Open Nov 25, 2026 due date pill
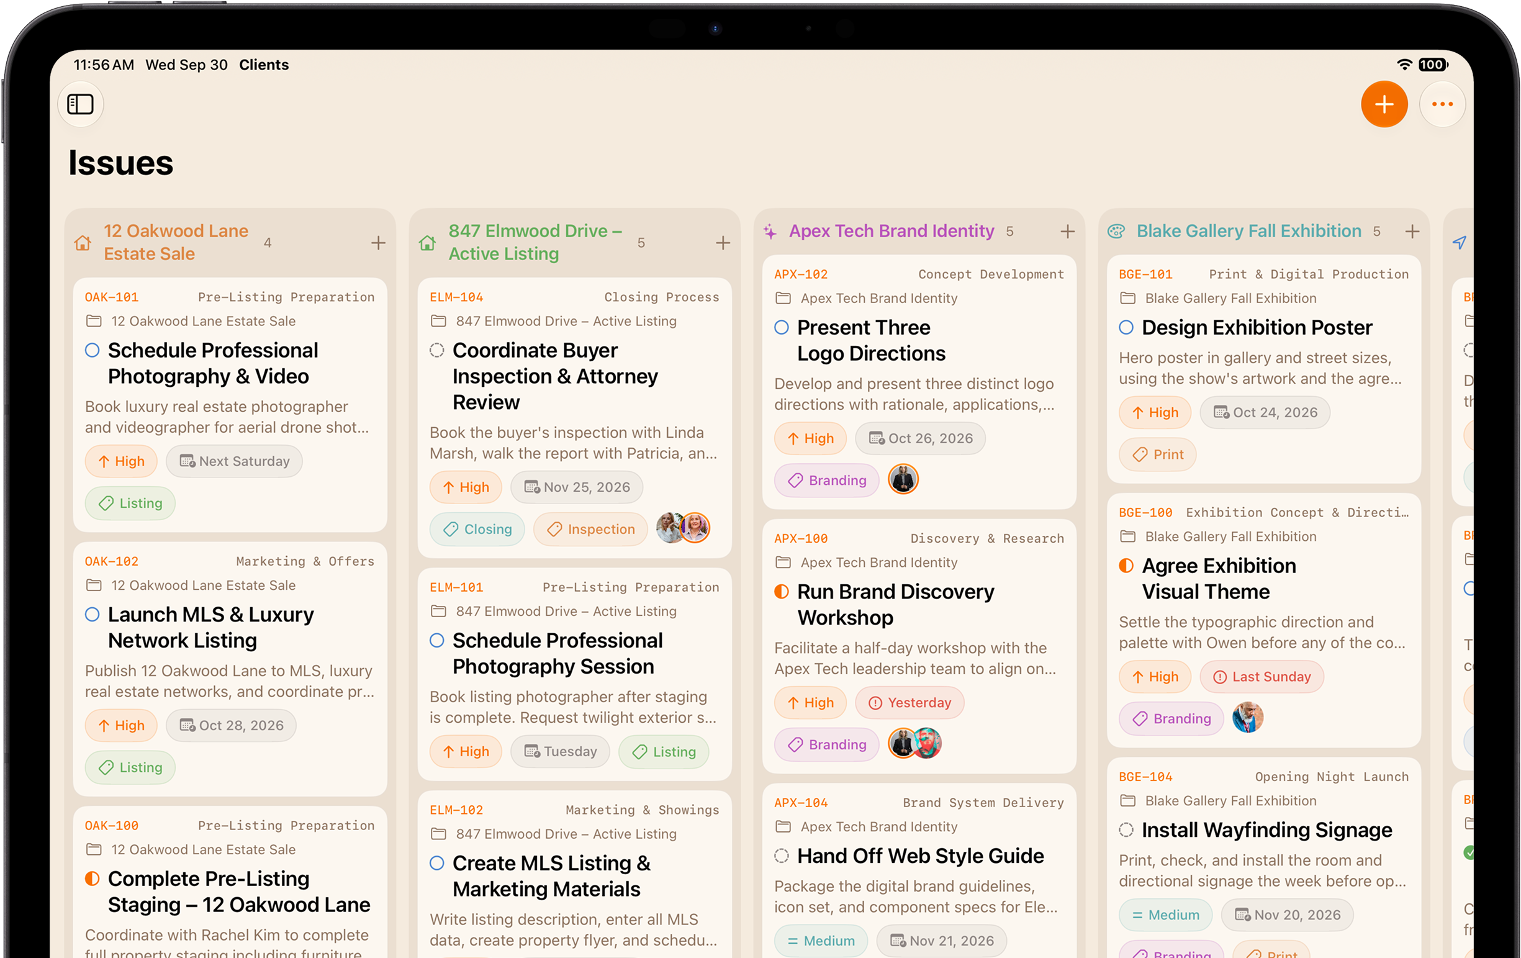This screenshot has height=958, width=1521. (x=577, y=487)
